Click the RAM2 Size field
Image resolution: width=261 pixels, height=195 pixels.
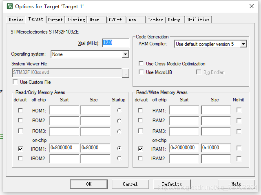click(x=216, y=121)
